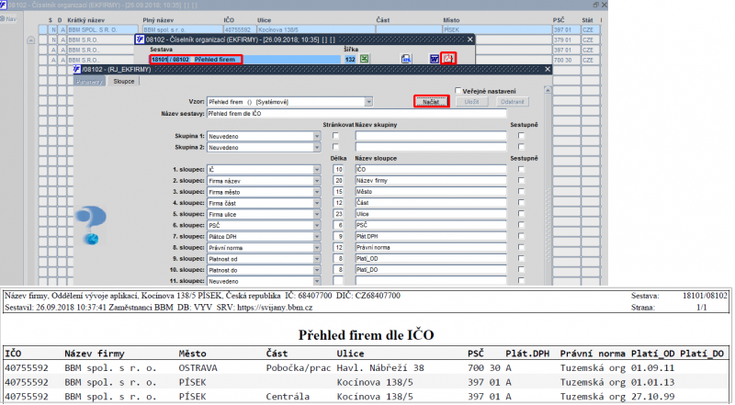Image resolution: width=735 pixels, height=405 pixels.
Task: Restore the main window with title bar icon
Action: [595, 5]
